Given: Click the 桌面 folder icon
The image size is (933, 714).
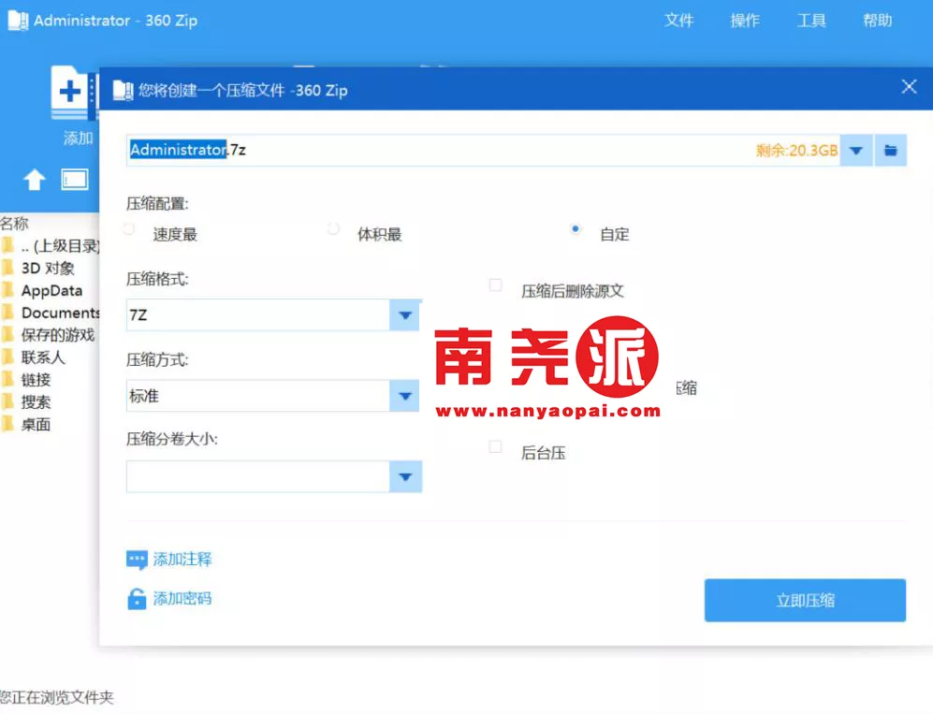Looking at the screenshot, I should pos(7,424).
